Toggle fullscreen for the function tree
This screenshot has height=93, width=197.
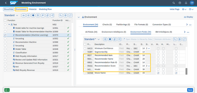[x=71, y=15]
